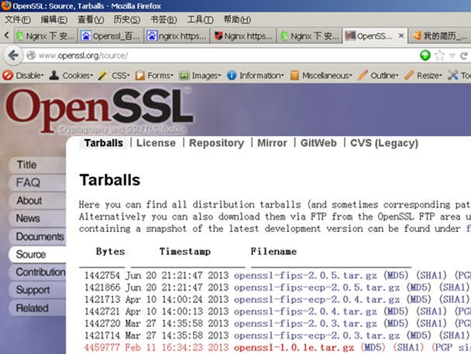Open the 帮助(H) menu
471x354 pixels.
(237, 20)
